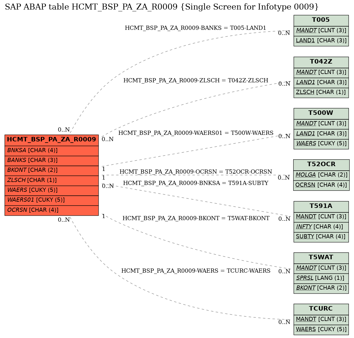This screenshot has height=338, width=354.
Task: Click LAND1 field in T042Z table
Action: click(321, 83)
